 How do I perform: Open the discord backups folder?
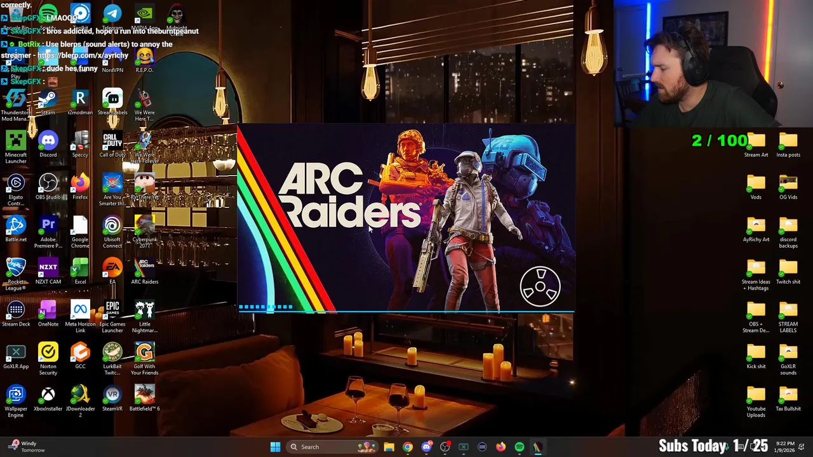(788, 232)
